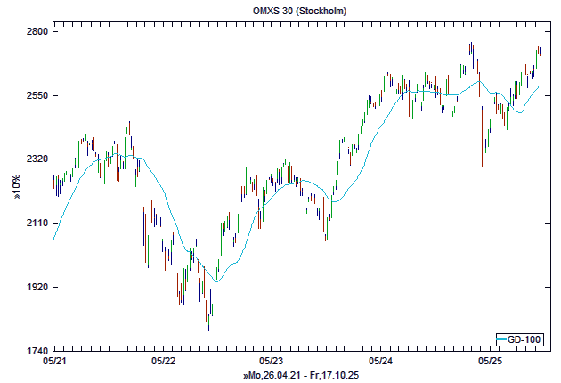Select the 05/24 date axis label
The height and width of the screenshot is (383, 561).
(x=380, y=362)
